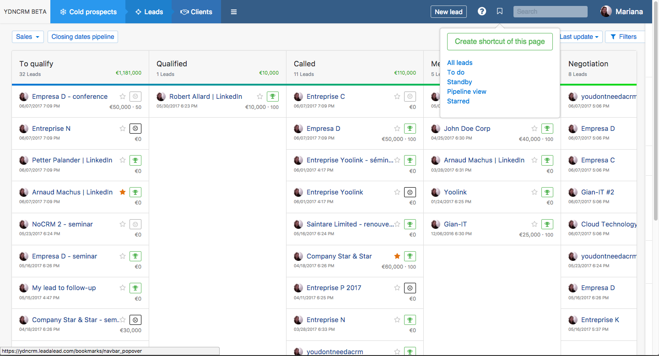Star the Empresa D - conference lead

tap(122, 97)
